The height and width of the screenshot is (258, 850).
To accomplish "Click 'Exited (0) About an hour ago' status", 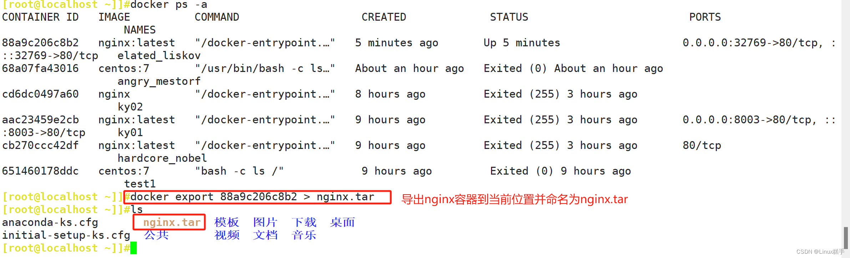I will point(573,68).
